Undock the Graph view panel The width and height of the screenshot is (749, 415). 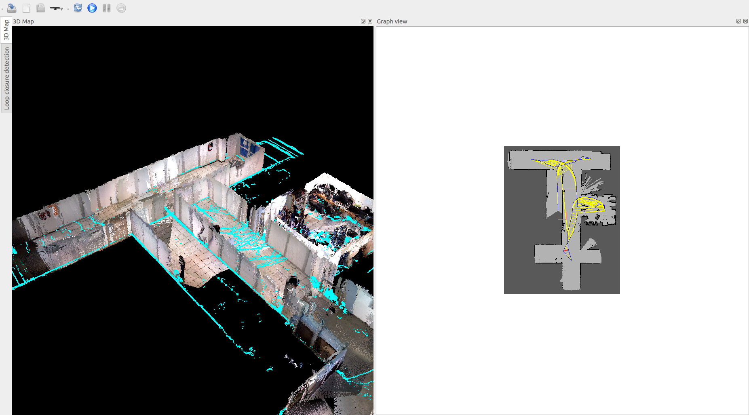(738, 21)
